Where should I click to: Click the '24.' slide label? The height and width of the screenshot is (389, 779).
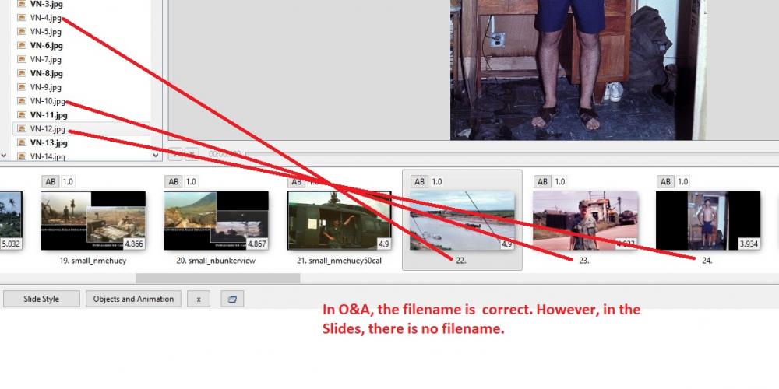[x=707, y=260]
